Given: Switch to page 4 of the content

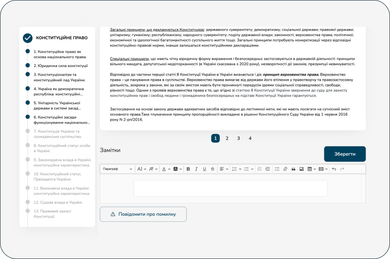Looking at the screenshot, I should 250,138.
